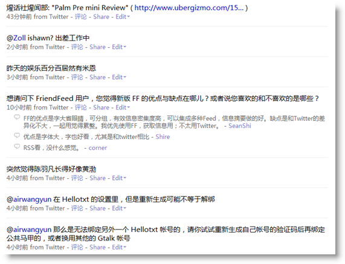
Task: Open SeanShi's profile link in comments
Action: 240,126
